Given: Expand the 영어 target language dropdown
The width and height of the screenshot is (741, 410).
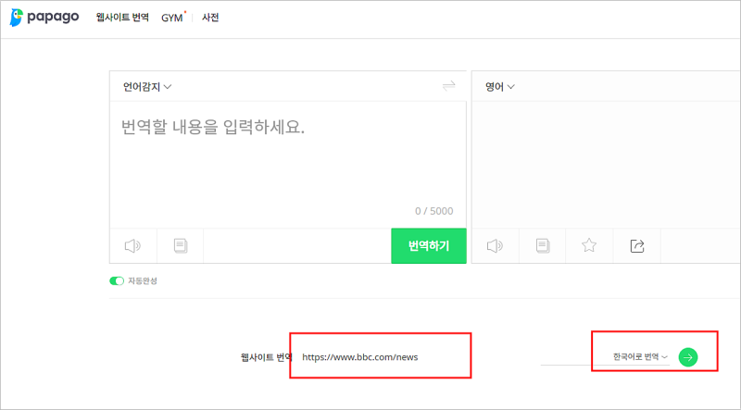Looking at the screenshot, I should pos(500,87).
